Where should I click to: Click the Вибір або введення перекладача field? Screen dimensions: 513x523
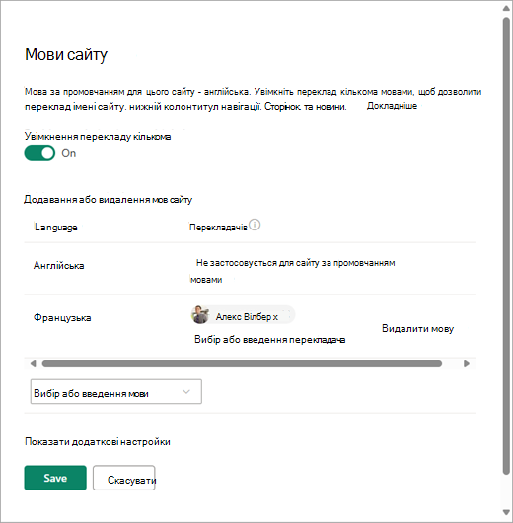(270, 340)
